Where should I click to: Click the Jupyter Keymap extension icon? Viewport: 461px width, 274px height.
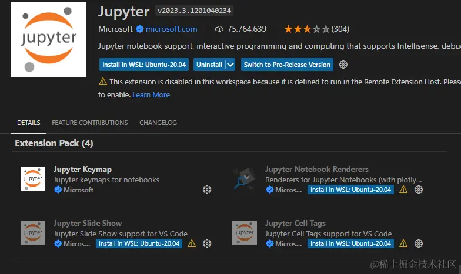(x=33, y=179)
